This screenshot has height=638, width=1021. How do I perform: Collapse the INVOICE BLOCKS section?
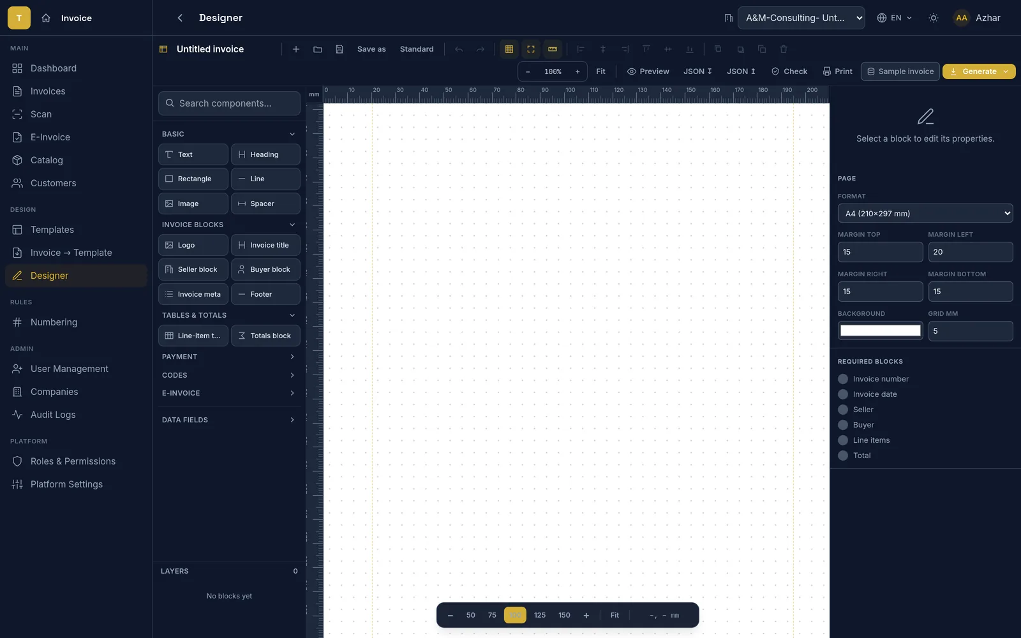tap(229, 225)
